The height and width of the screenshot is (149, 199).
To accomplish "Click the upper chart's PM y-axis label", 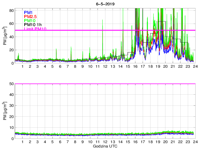I will pos(5,36).
